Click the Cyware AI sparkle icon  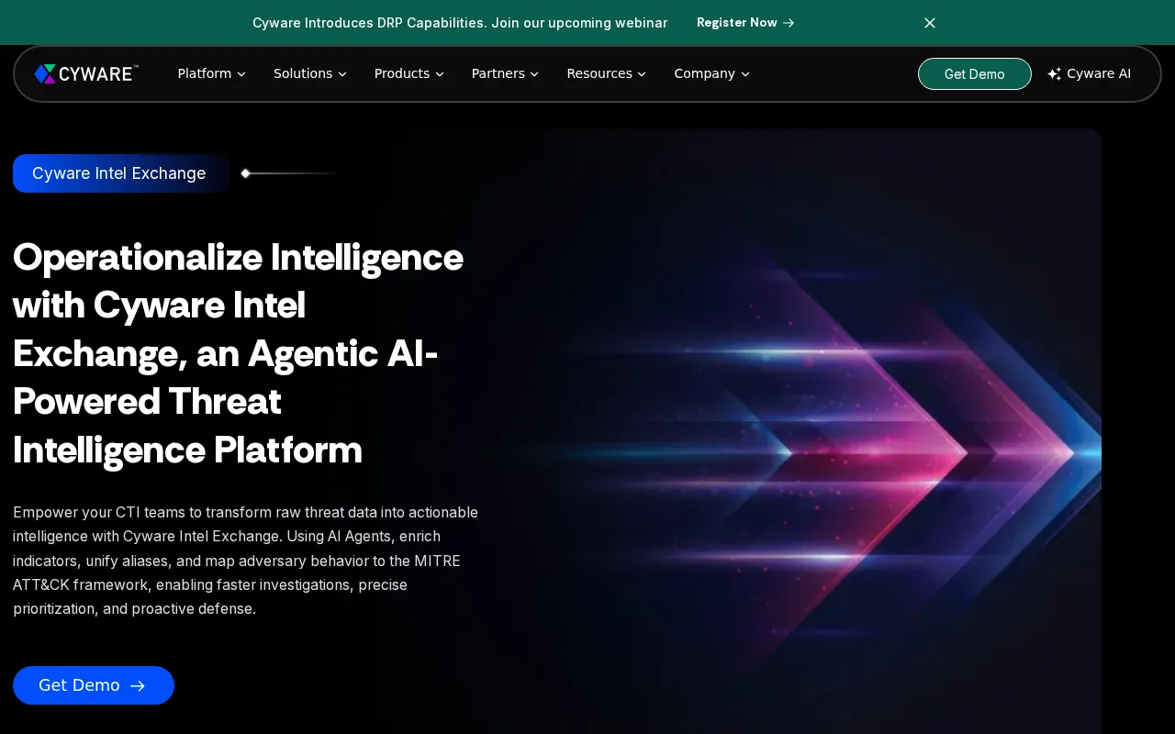click(x=1054, y=74)
